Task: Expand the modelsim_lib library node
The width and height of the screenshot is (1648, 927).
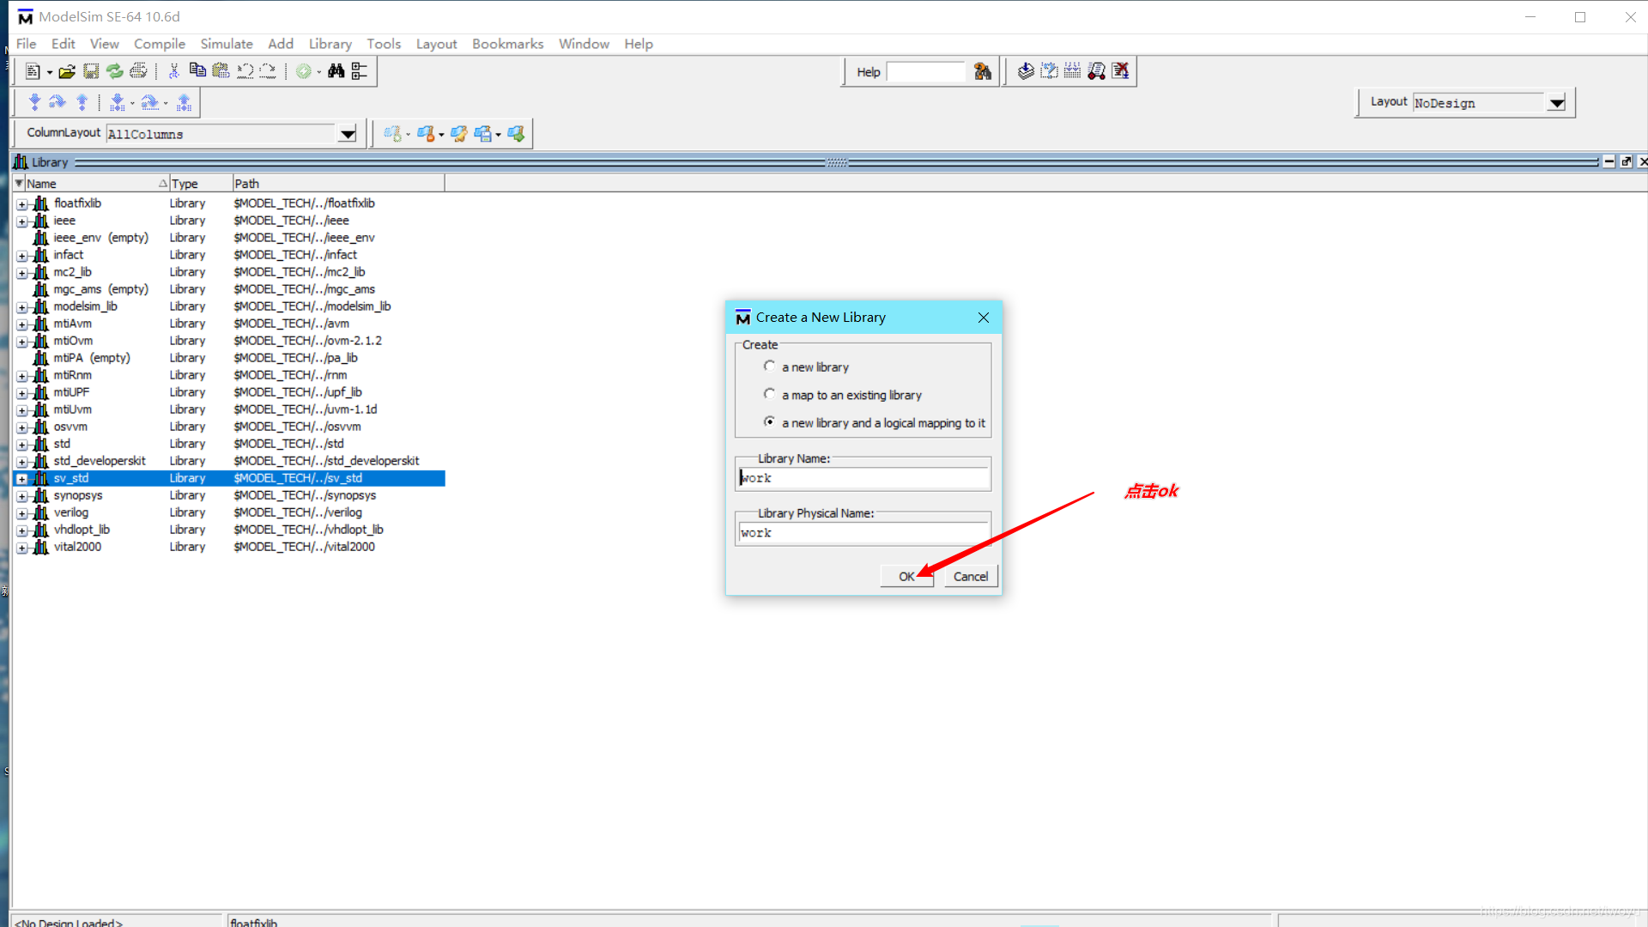Action: [x=21, y=307]
